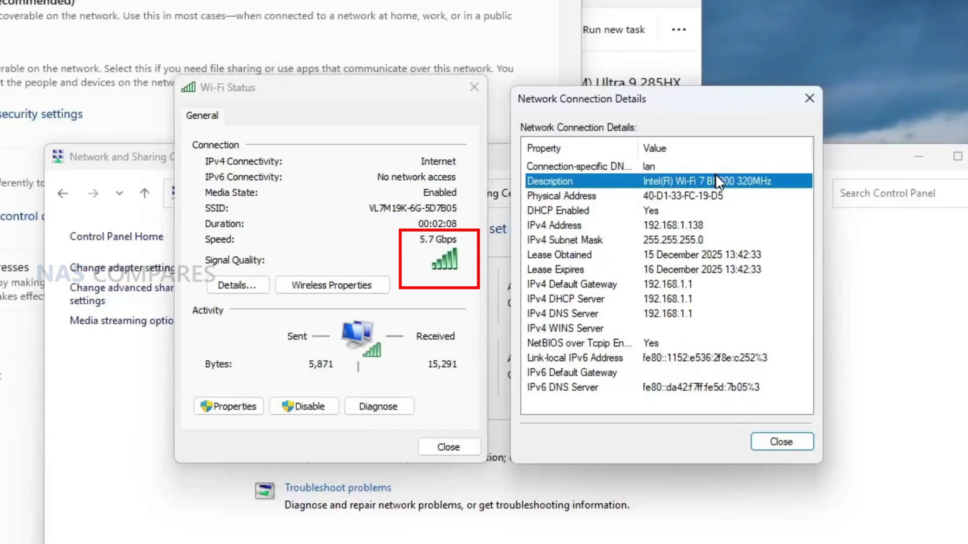968x544 pixels.
Task: Open the three-dot menu beside Run new task
Action: point(679,29)
